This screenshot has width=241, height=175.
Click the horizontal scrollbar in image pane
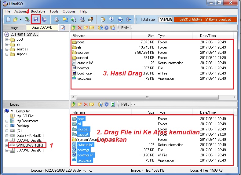pyautogui.click(x=147, y=97)
